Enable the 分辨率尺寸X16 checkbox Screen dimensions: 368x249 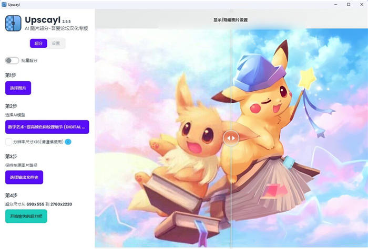click(x=8, y=142)
